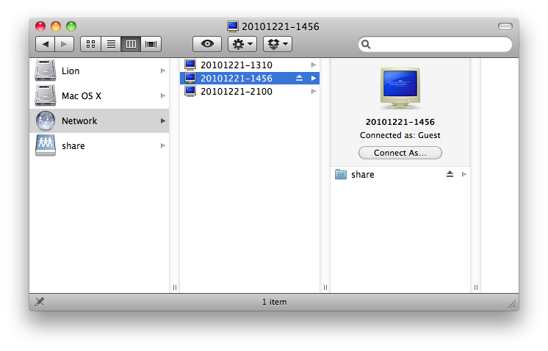This screenshot has height=351, width=548.
Task: Zoom the window with the green button
Action: click(71, 26)
